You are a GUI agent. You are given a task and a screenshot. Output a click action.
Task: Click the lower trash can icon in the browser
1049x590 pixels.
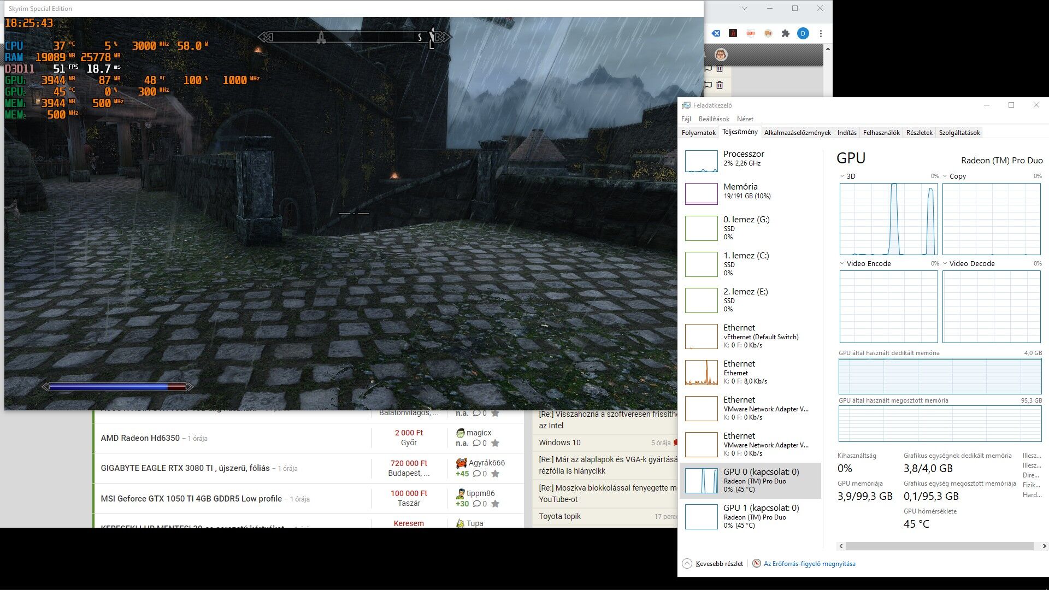tap(720, 85)
